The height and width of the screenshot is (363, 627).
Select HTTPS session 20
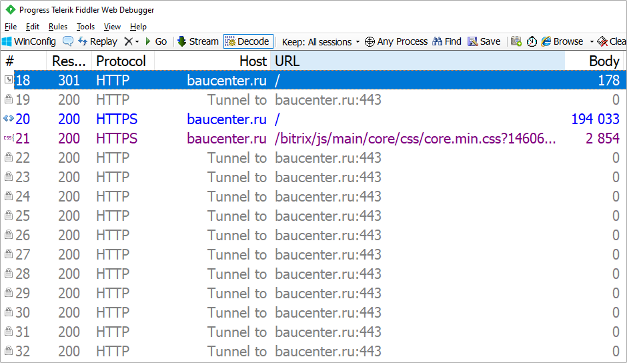tap(313, 119)
